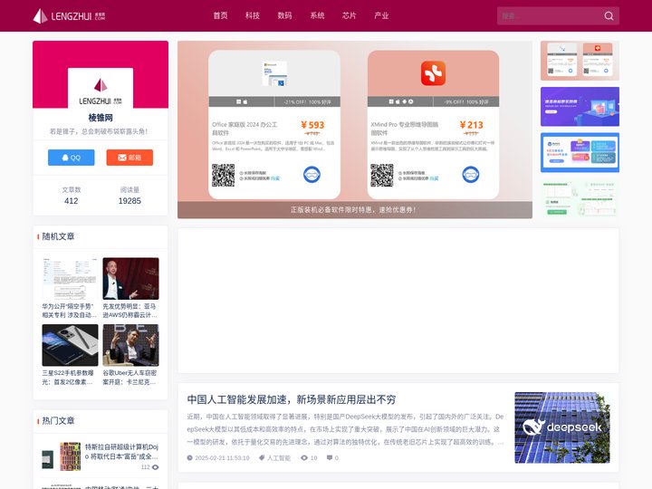Click the magnifier search icon
Image resolution: width=652 pixels, height=489 pixels.
609,15
